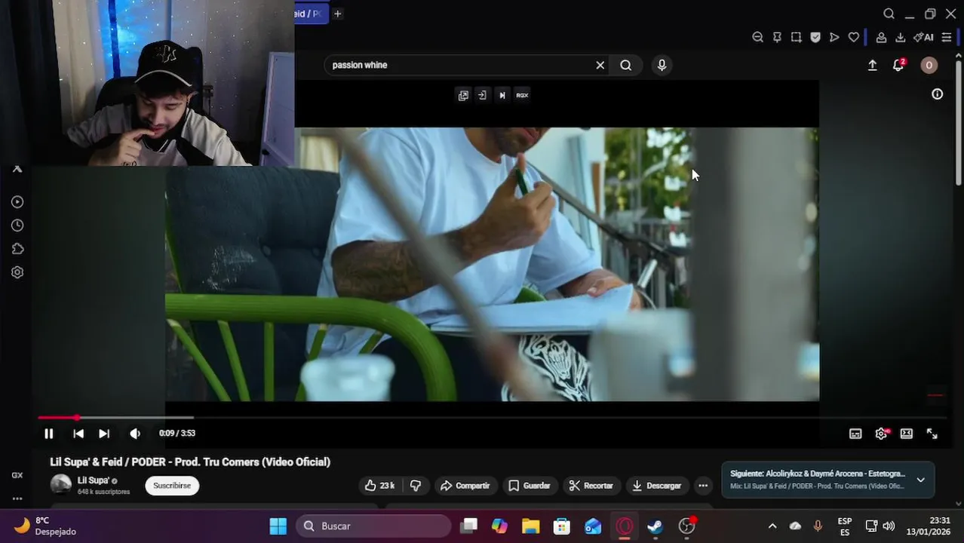Viewport: 964px width, 543px height.
Task: Open the OBS Studio taskbar icon
Action: pyautogui.click(x=687, y=526)
